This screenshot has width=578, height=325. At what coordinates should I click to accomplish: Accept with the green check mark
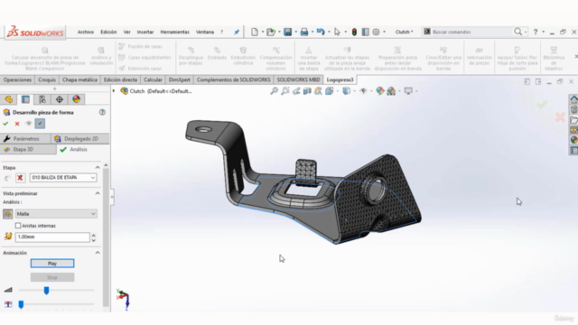tap(5, 124)
